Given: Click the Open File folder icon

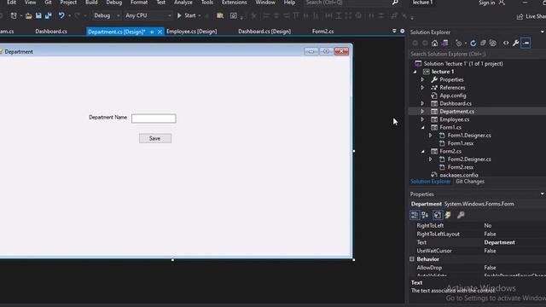Looking at the screenshot, I should 28,15.
